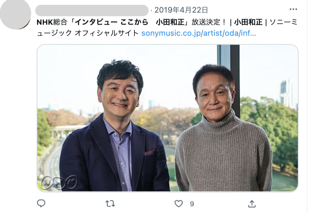Click the like count number 9
This screenshot has height=213, width=311.
[x=192, y=204]
